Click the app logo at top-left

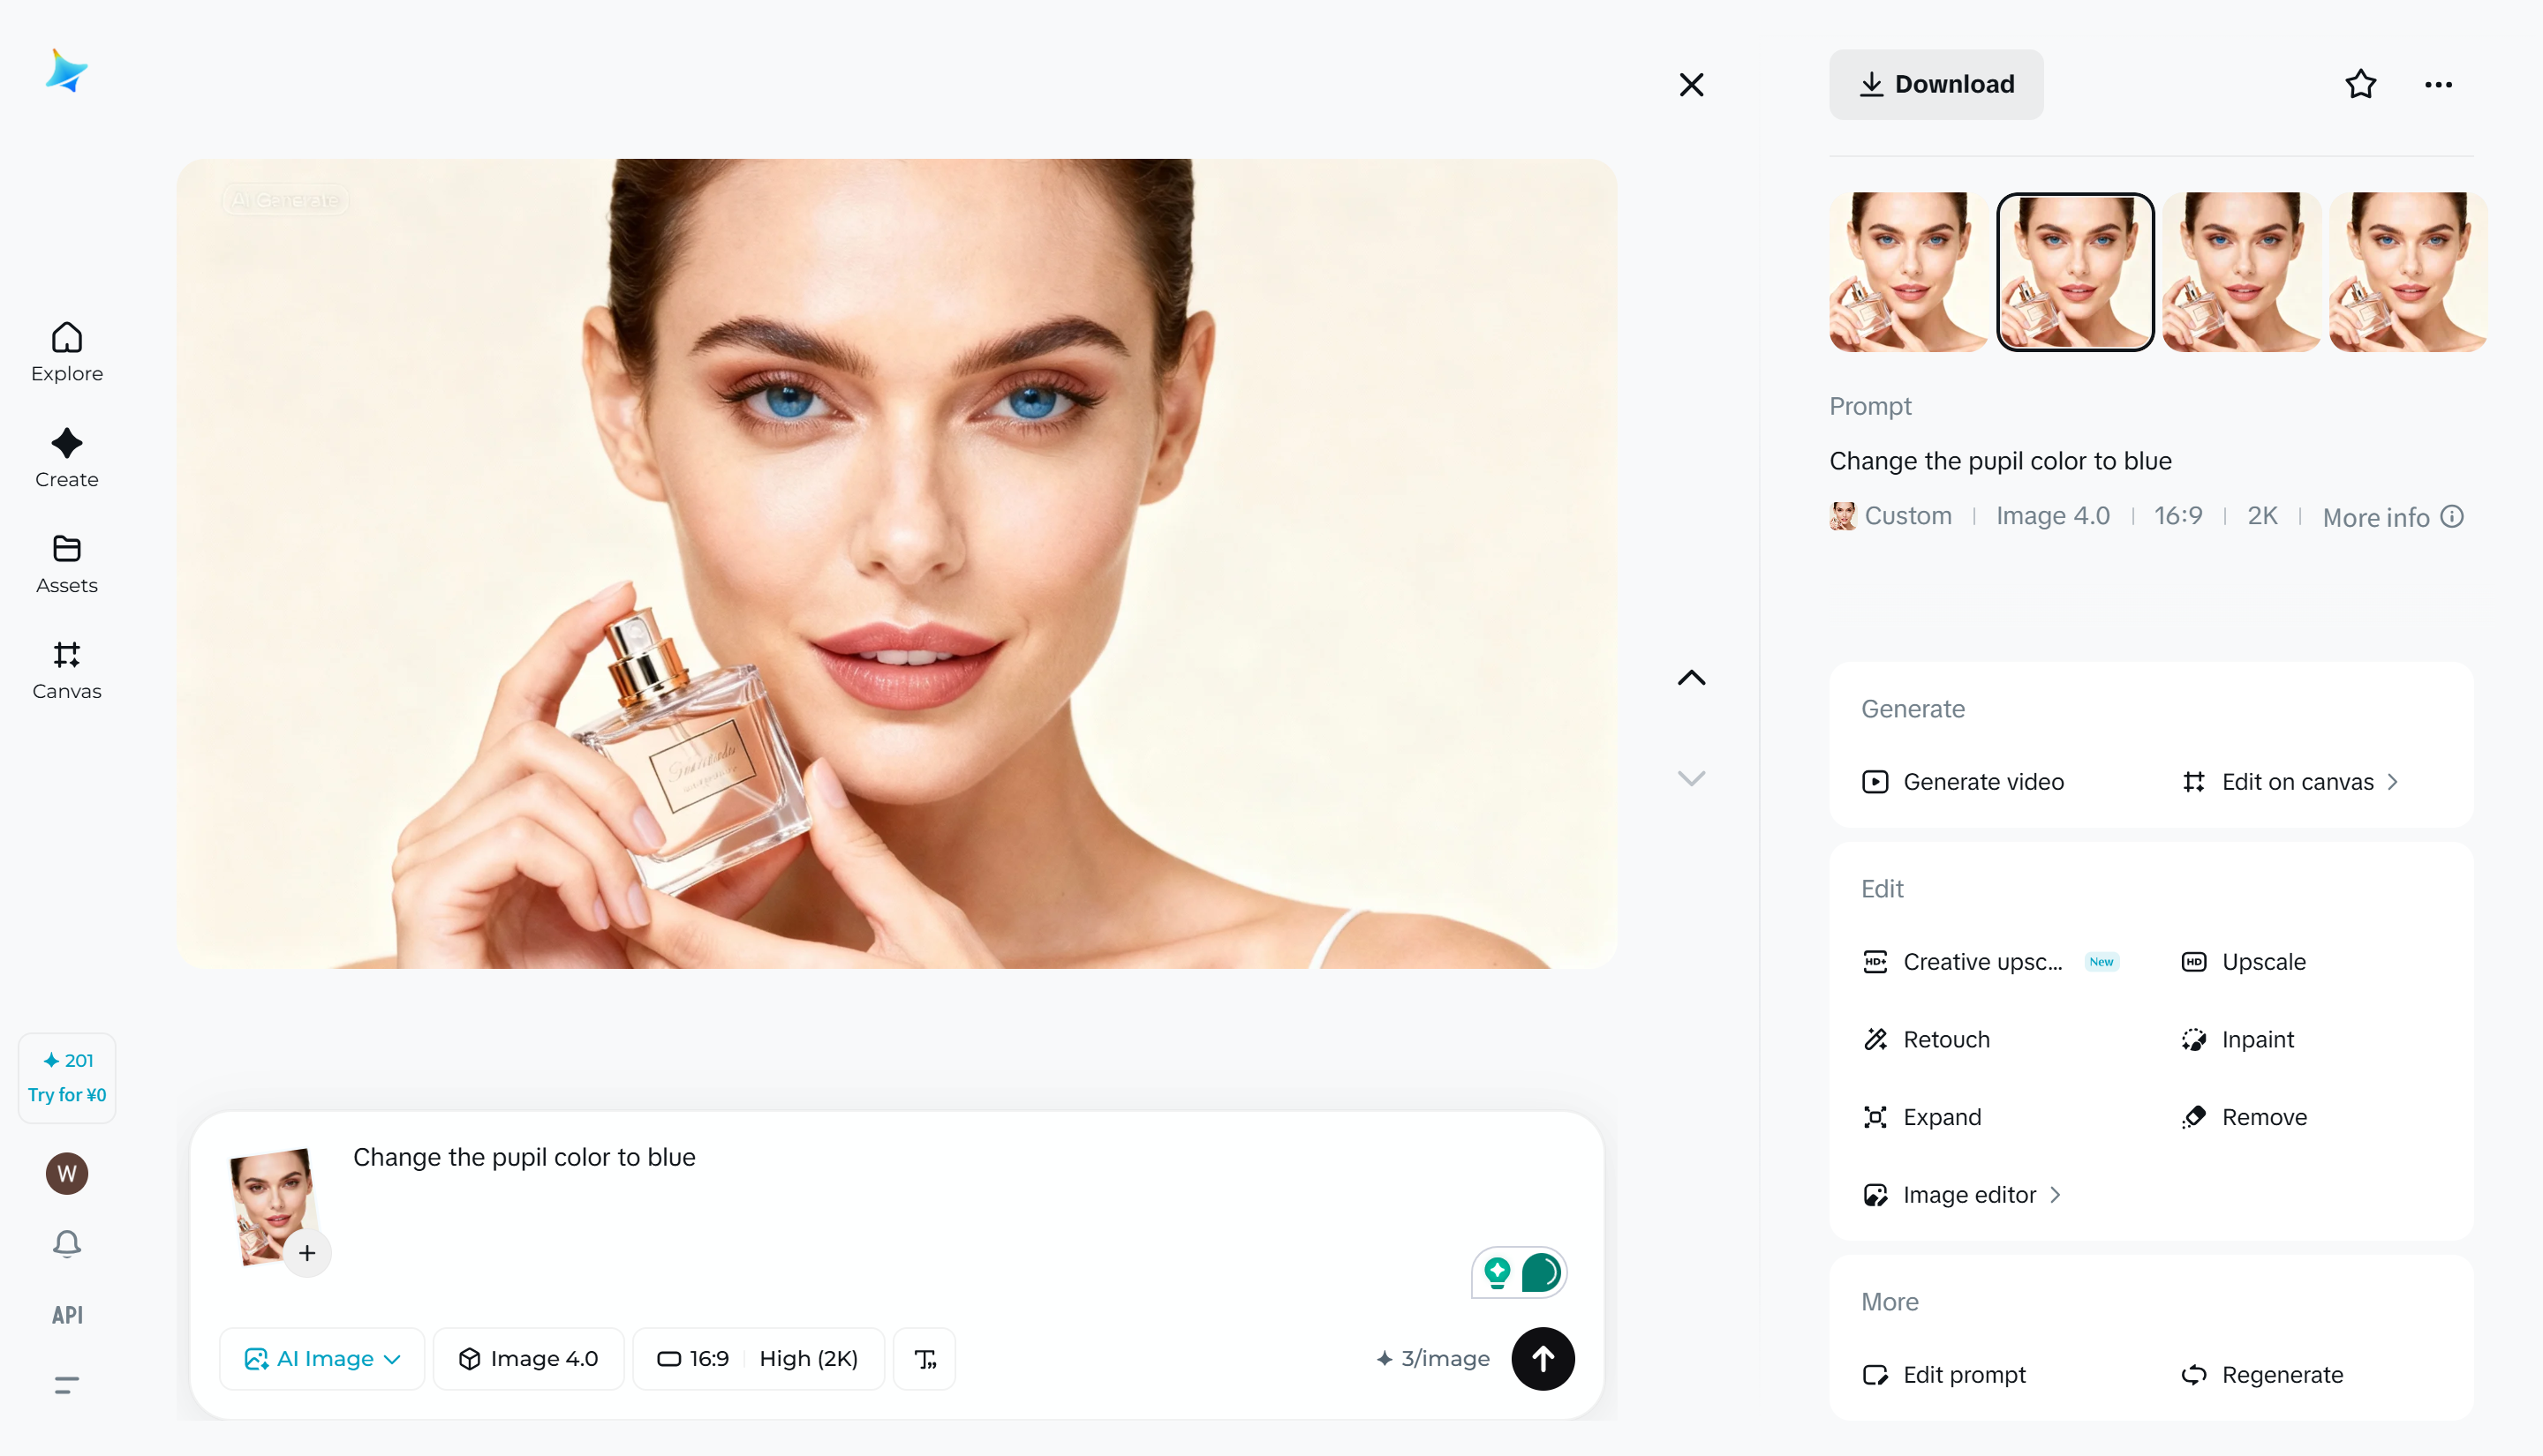(66, 71)
